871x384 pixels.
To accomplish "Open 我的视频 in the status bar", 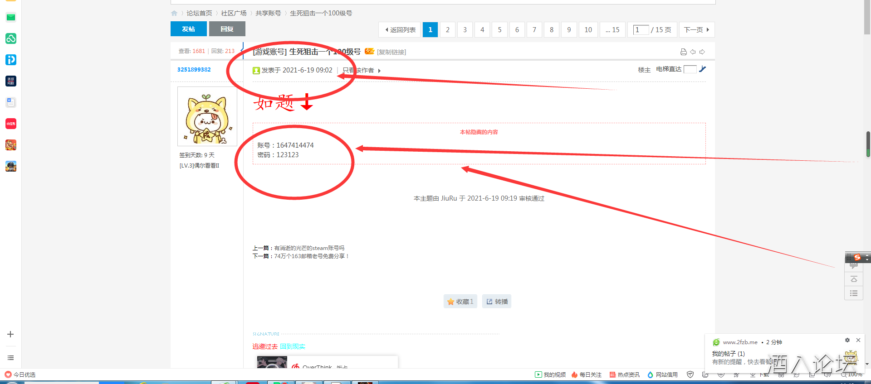I will [x=550, y=374].
